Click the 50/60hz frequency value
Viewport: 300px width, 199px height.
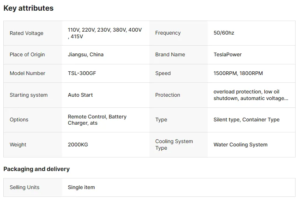(x=224, y=33)
